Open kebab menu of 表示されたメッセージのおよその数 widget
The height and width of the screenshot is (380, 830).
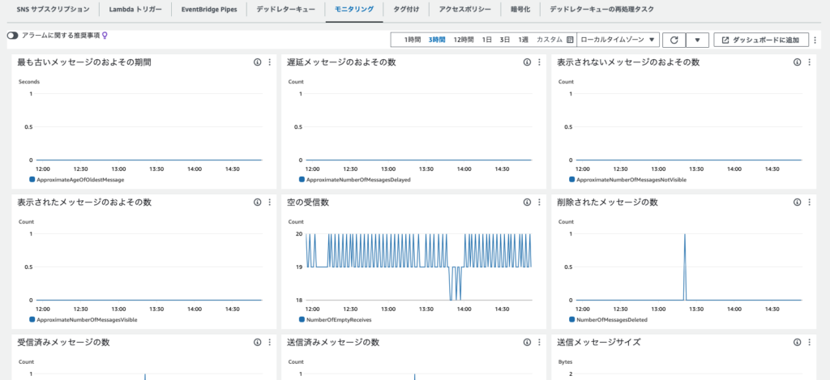(269, 203)
